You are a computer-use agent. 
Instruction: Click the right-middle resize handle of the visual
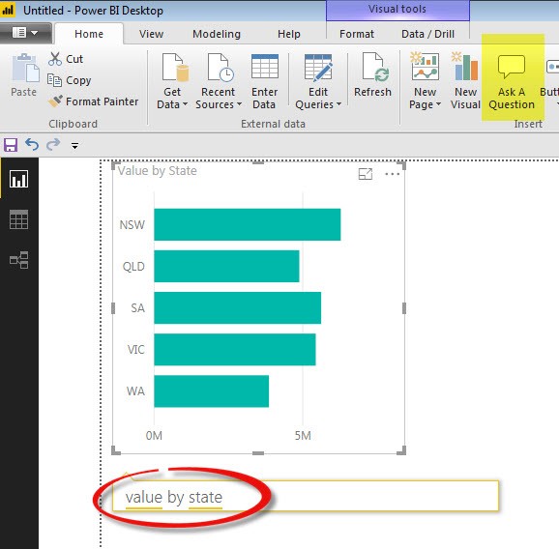404,307
